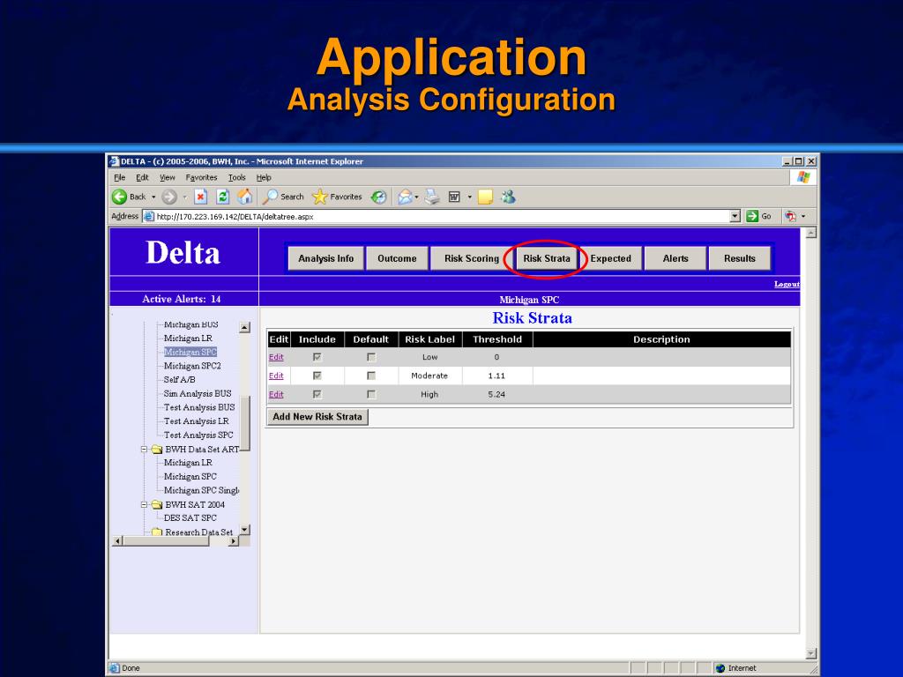
Task: Select DES SAT SPC in tree
Action: tap(190, 518)
